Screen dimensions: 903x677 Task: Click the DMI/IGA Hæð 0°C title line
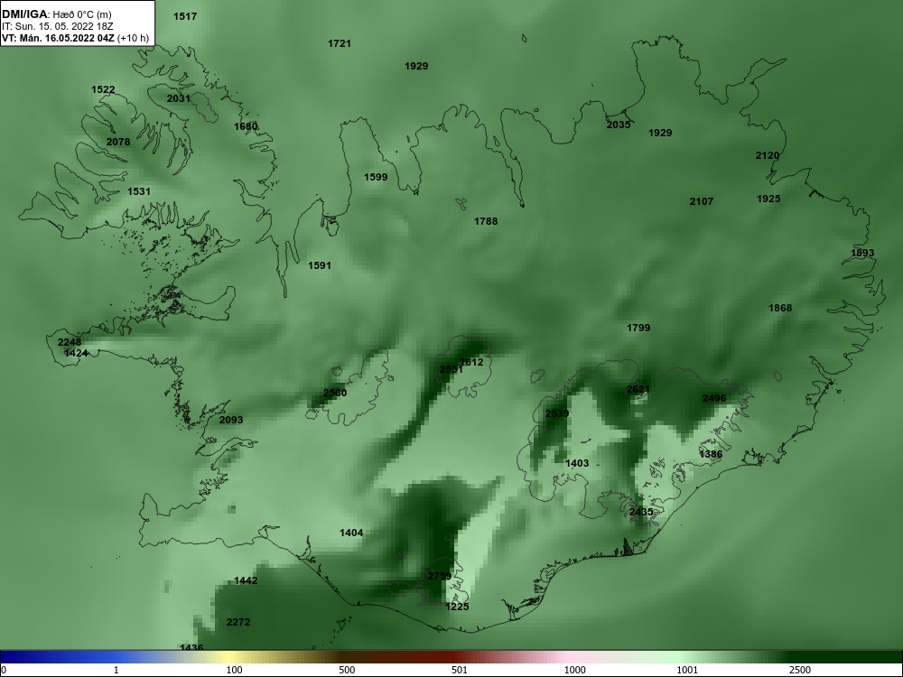(x=57, y=14)
